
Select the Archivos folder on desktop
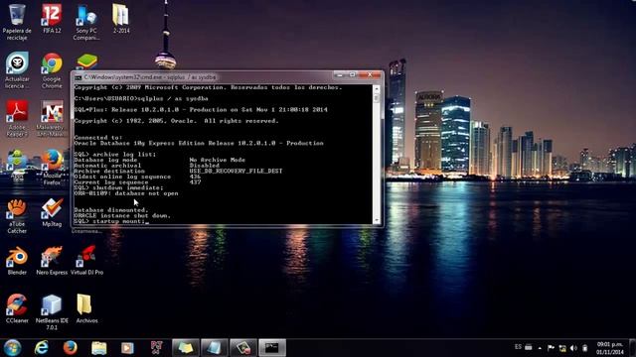pos(86,308)
